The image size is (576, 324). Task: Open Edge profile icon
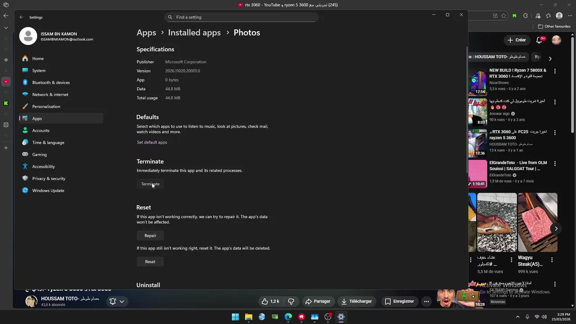click(559, 16)
